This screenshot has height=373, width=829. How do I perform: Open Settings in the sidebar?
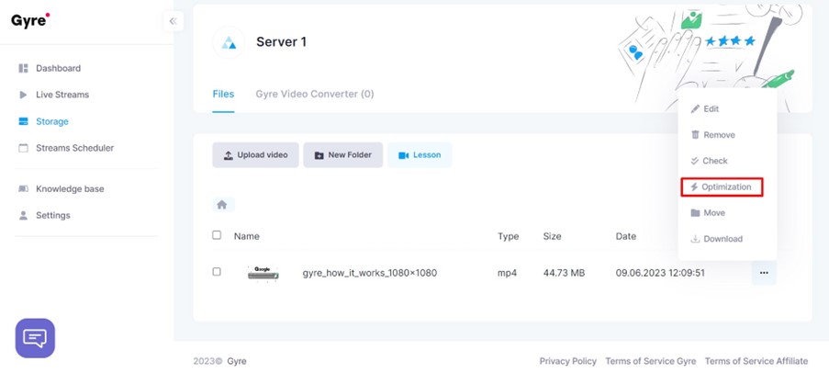coord(52,216)
